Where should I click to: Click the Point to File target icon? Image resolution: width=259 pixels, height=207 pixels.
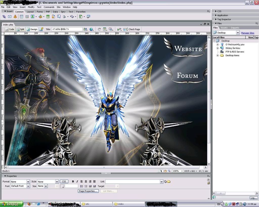pos(165,181)
